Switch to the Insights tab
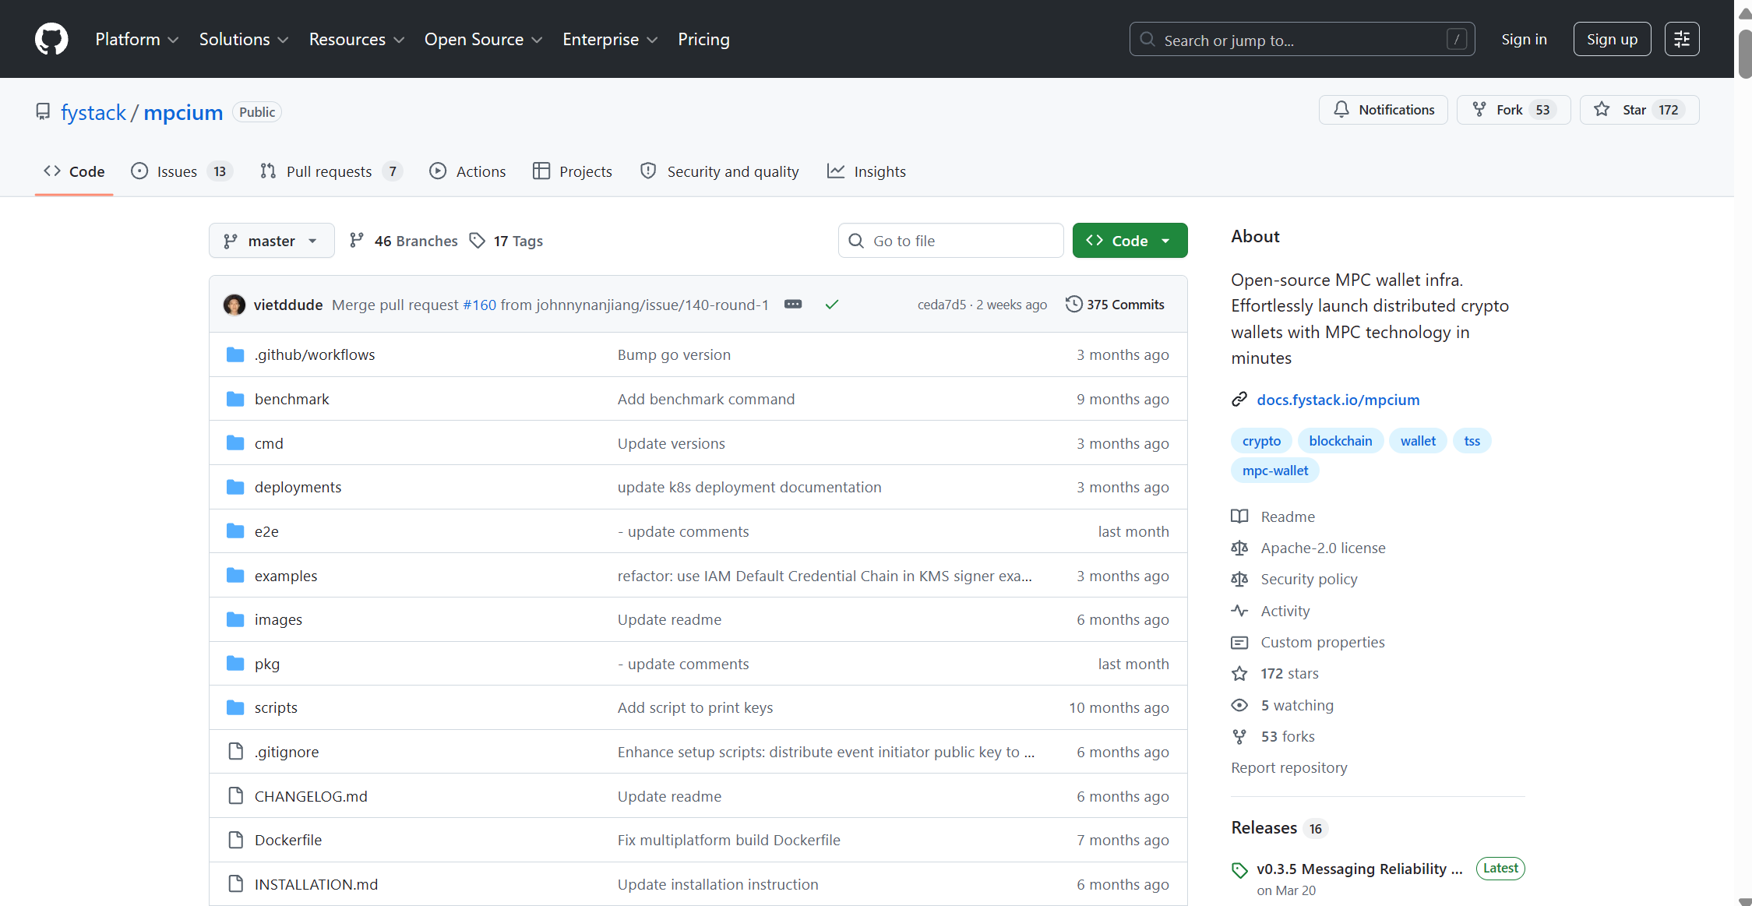 867,171
